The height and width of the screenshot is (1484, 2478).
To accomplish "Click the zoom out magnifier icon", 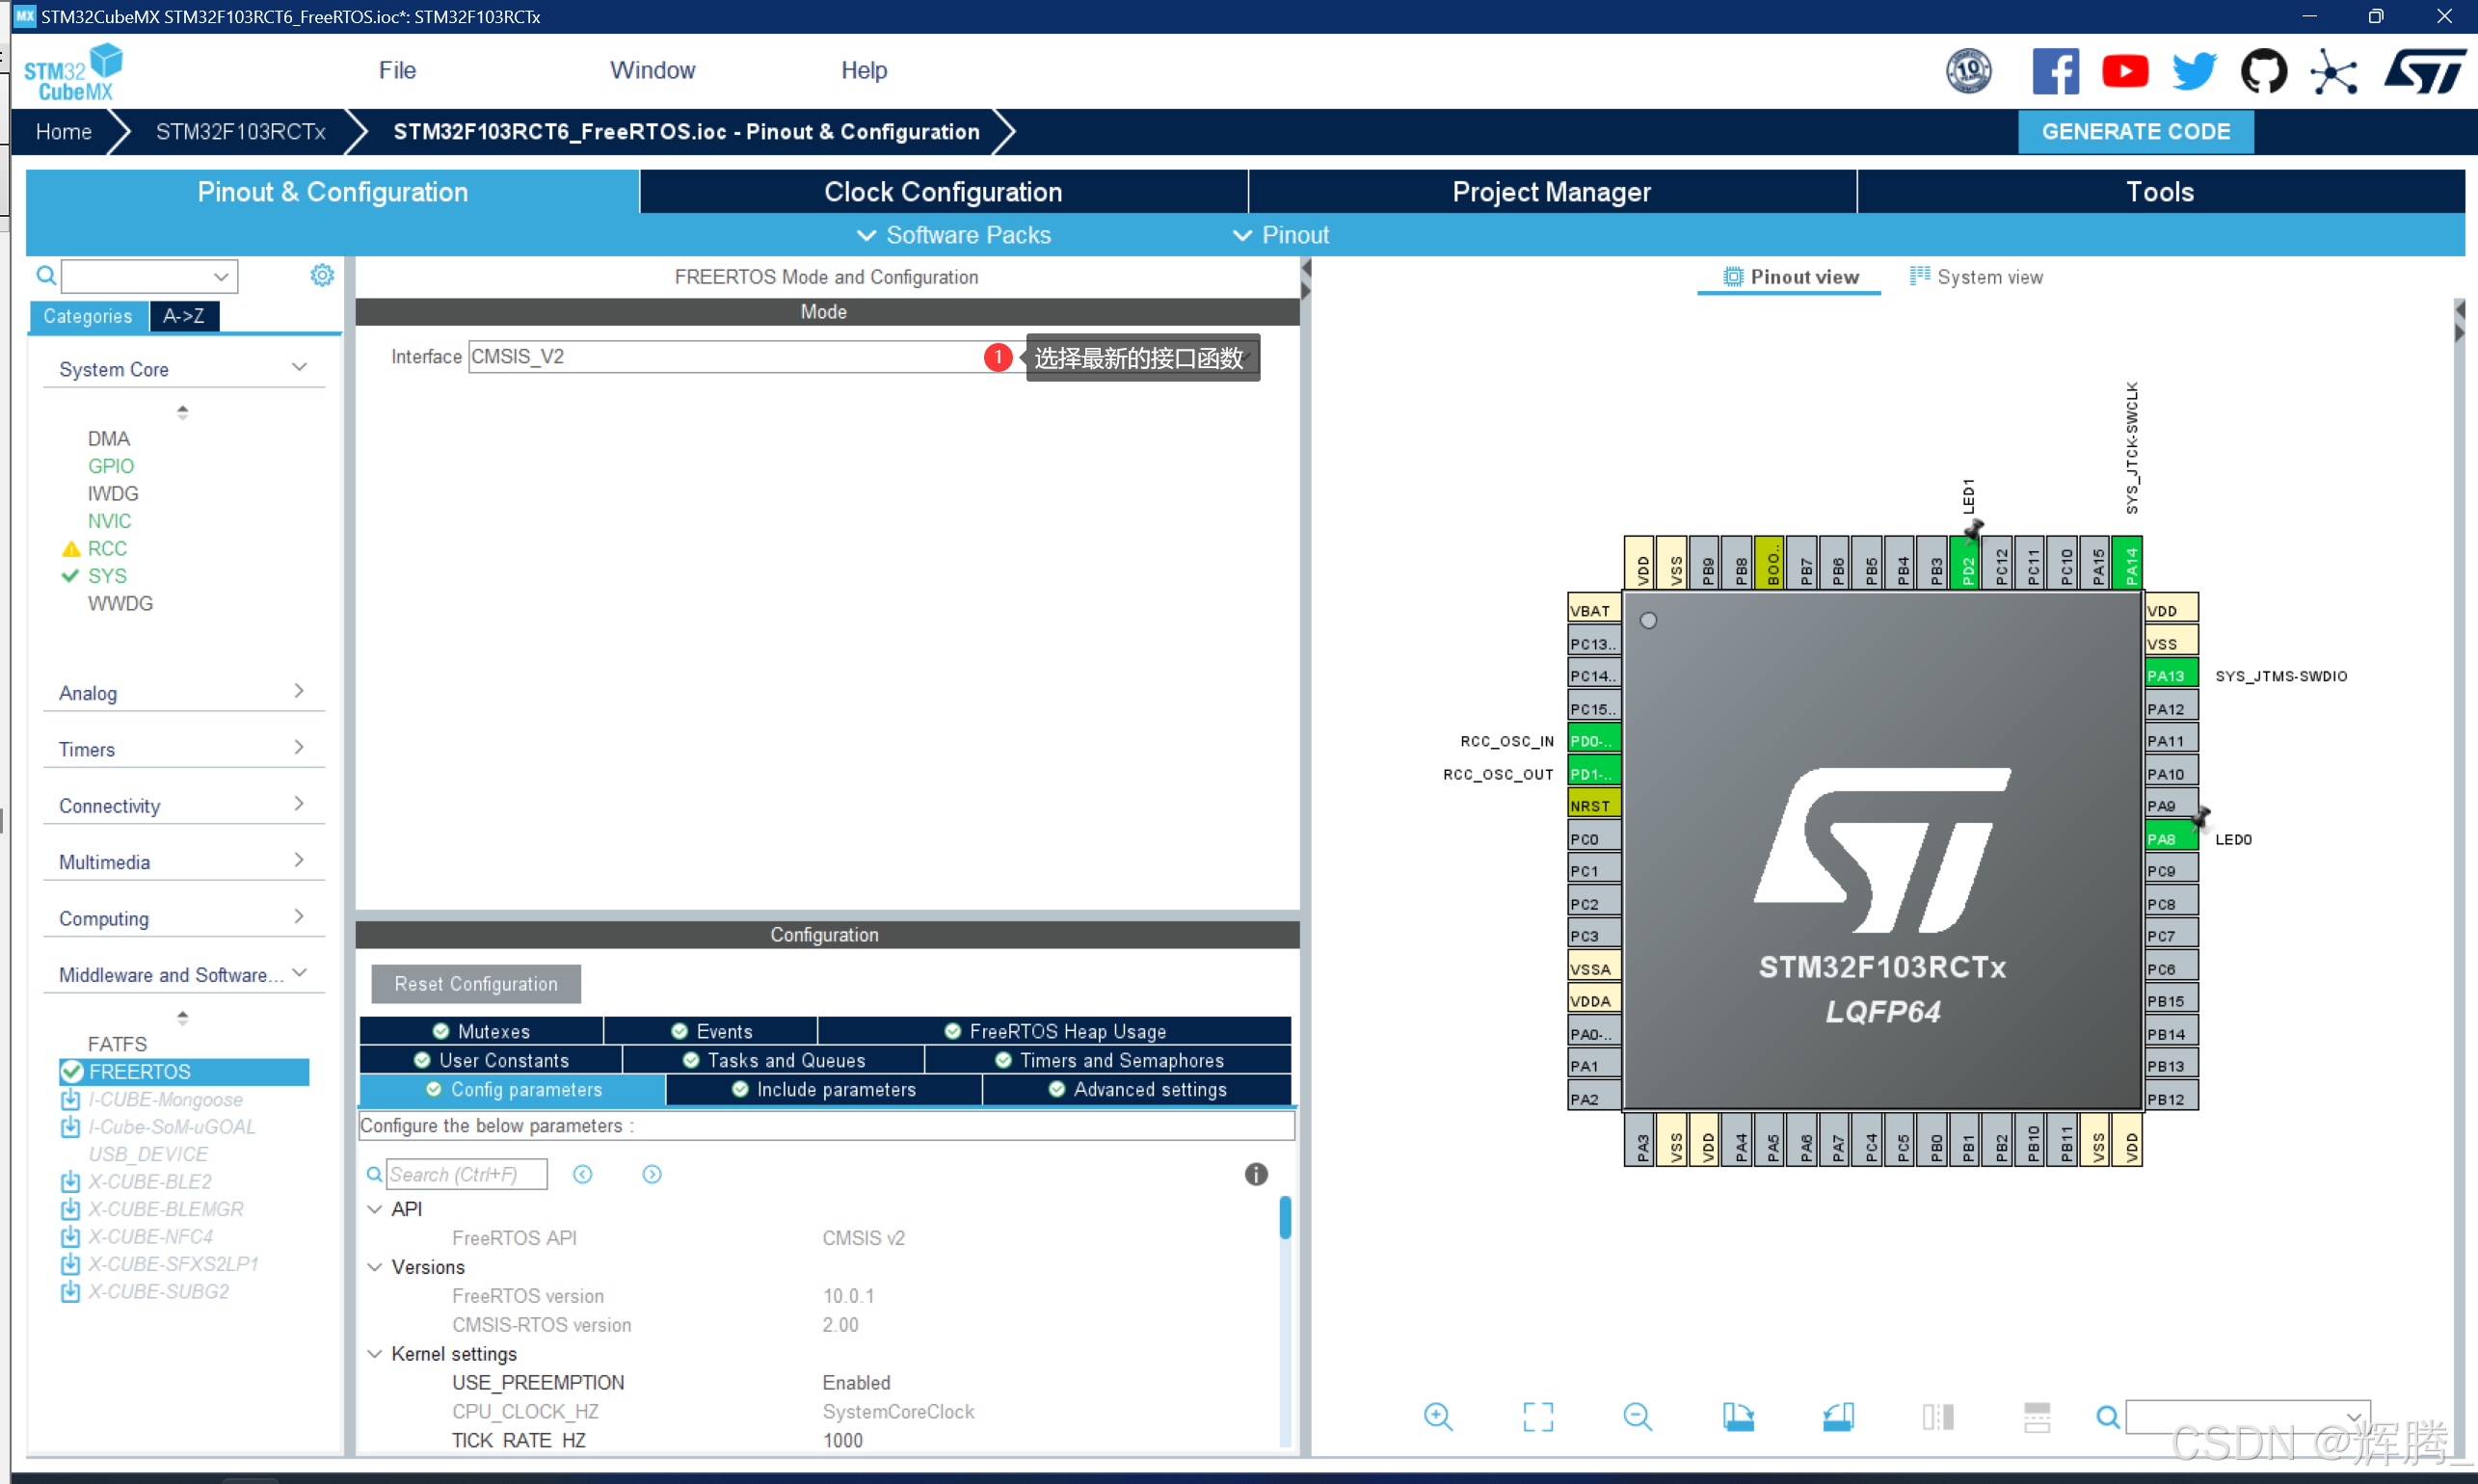I will [1637, 1416].
